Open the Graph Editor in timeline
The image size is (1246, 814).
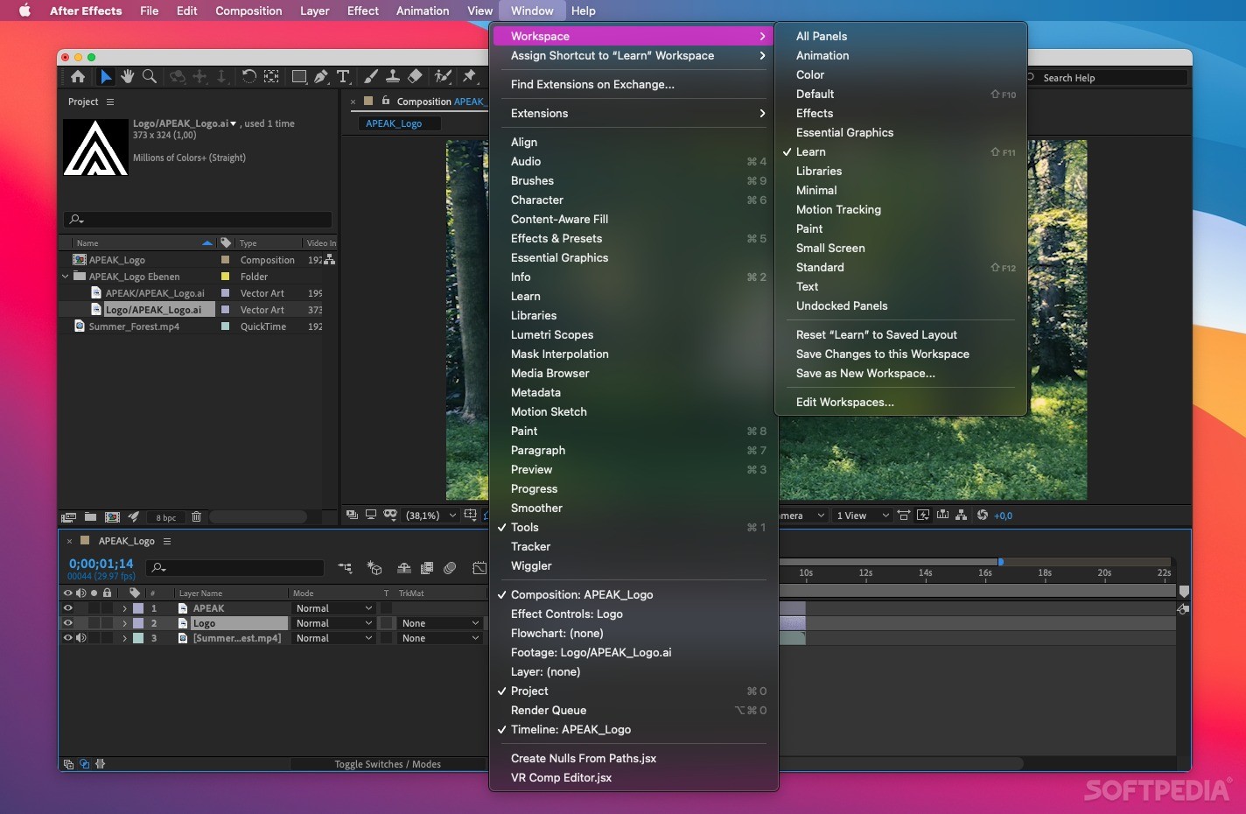click(x=479, y=568)
